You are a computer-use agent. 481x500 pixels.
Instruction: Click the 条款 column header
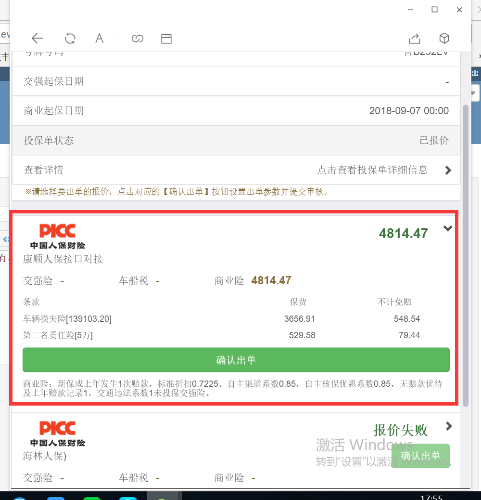pos(31,302)
